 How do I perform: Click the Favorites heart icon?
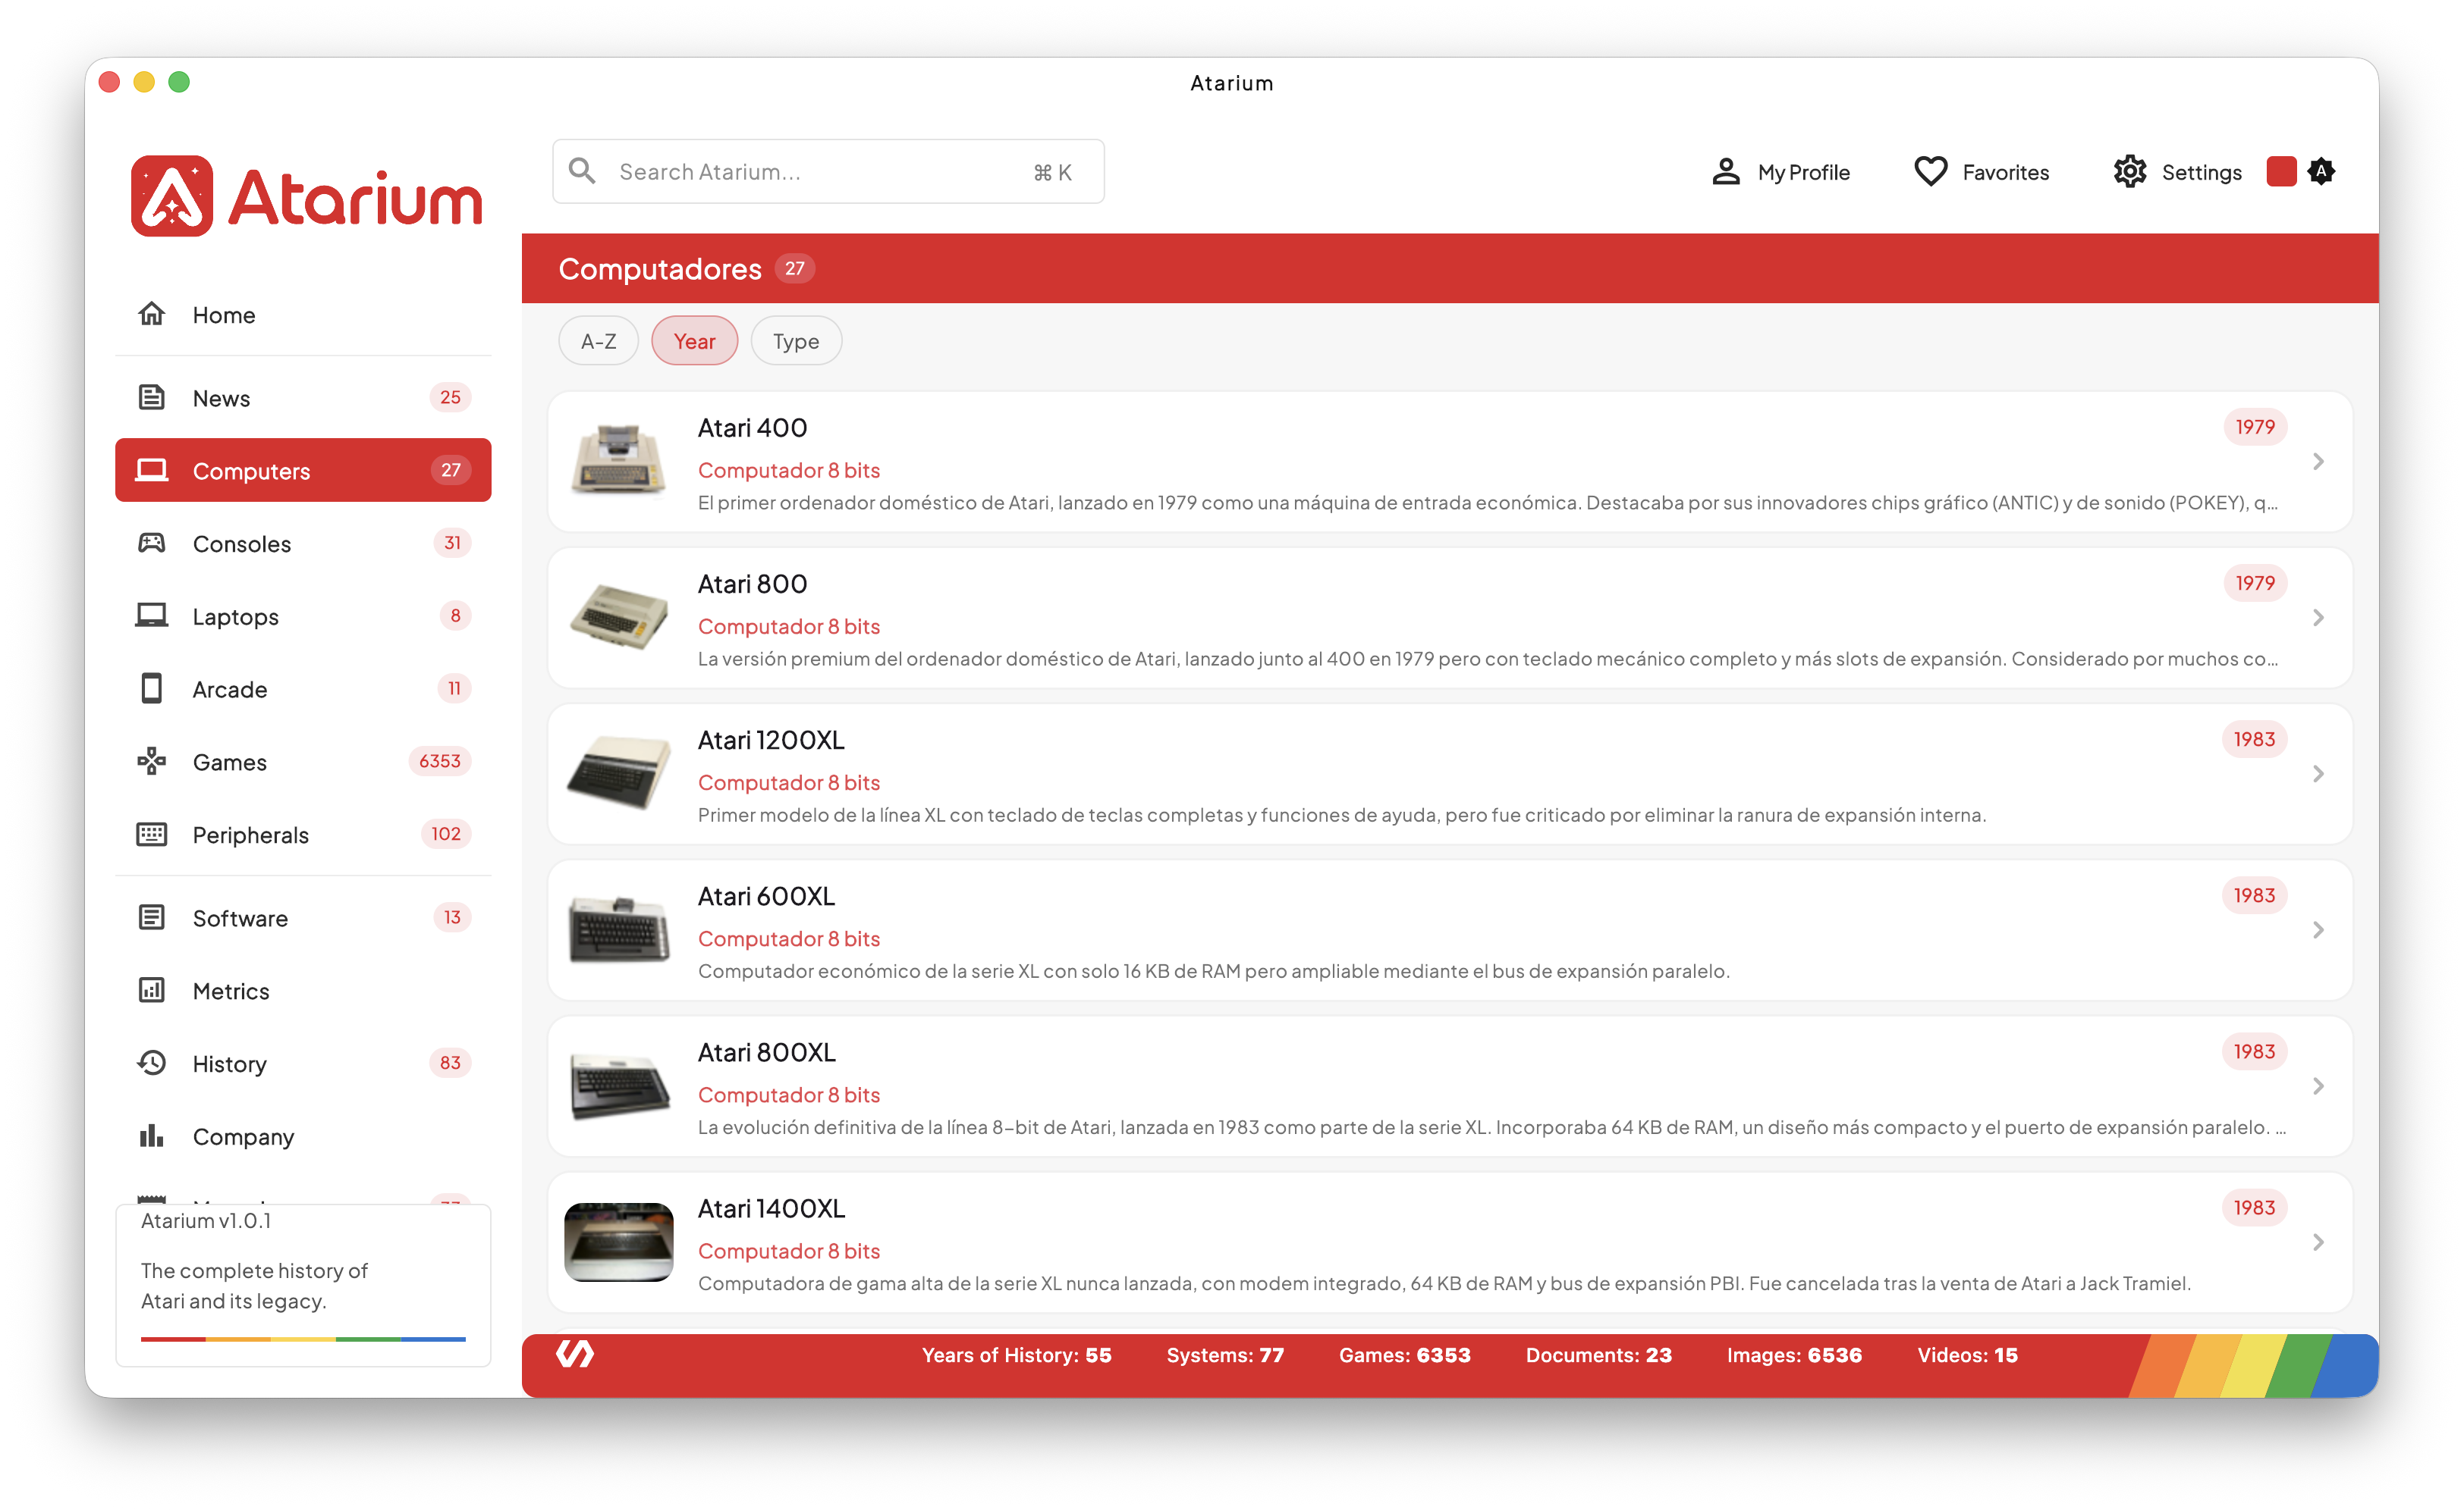click(x=1930, y=172)
